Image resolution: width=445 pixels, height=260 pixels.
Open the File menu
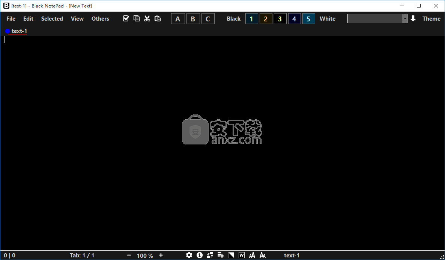point(11,18)
